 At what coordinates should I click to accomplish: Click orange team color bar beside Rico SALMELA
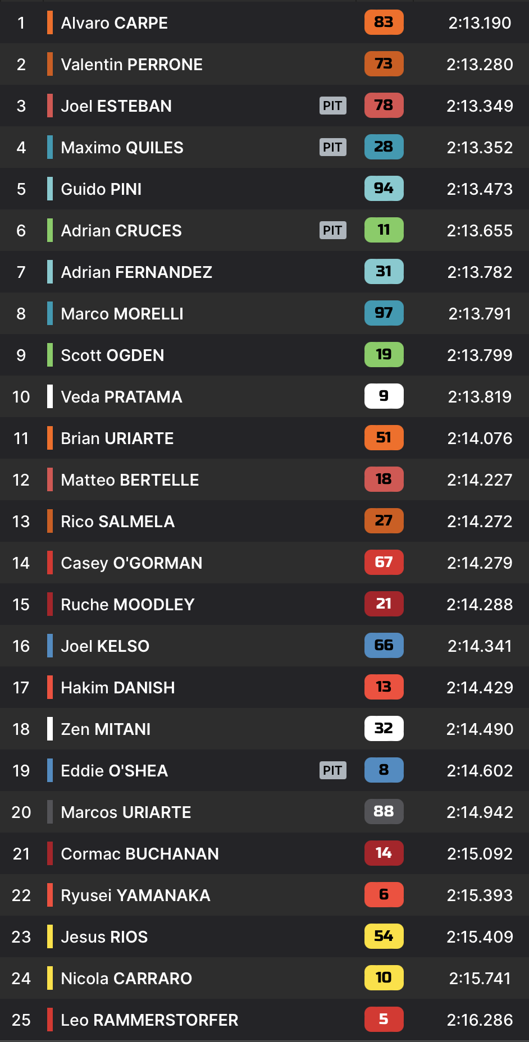(50, 522)
